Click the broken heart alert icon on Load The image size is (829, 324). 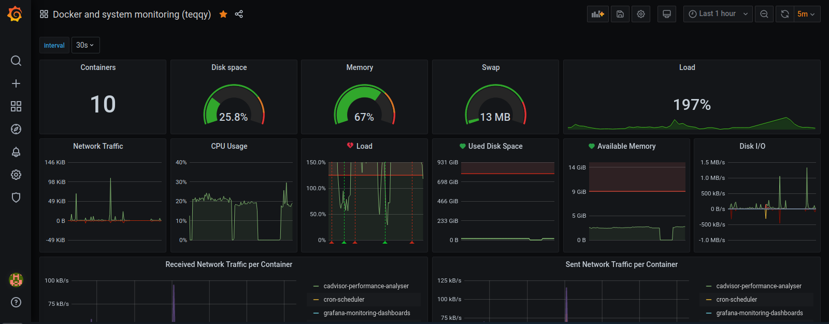coord(350,146)
